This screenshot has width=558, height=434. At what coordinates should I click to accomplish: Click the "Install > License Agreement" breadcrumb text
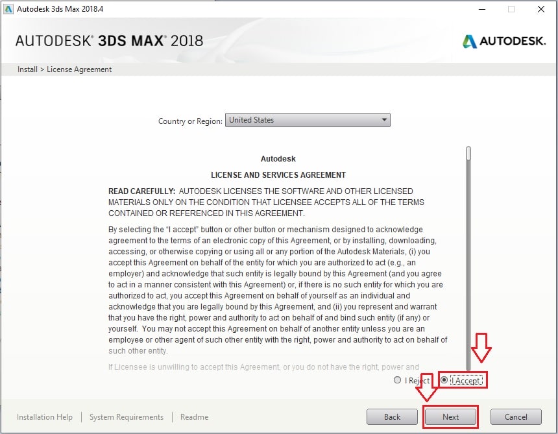pyautogui.click(x=64, y=69)
